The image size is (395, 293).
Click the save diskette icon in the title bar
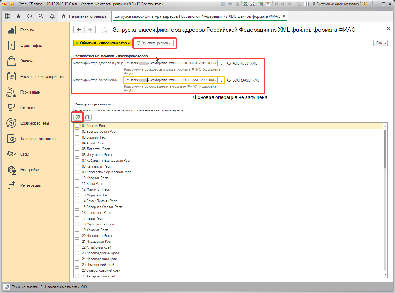click(223, 4)
